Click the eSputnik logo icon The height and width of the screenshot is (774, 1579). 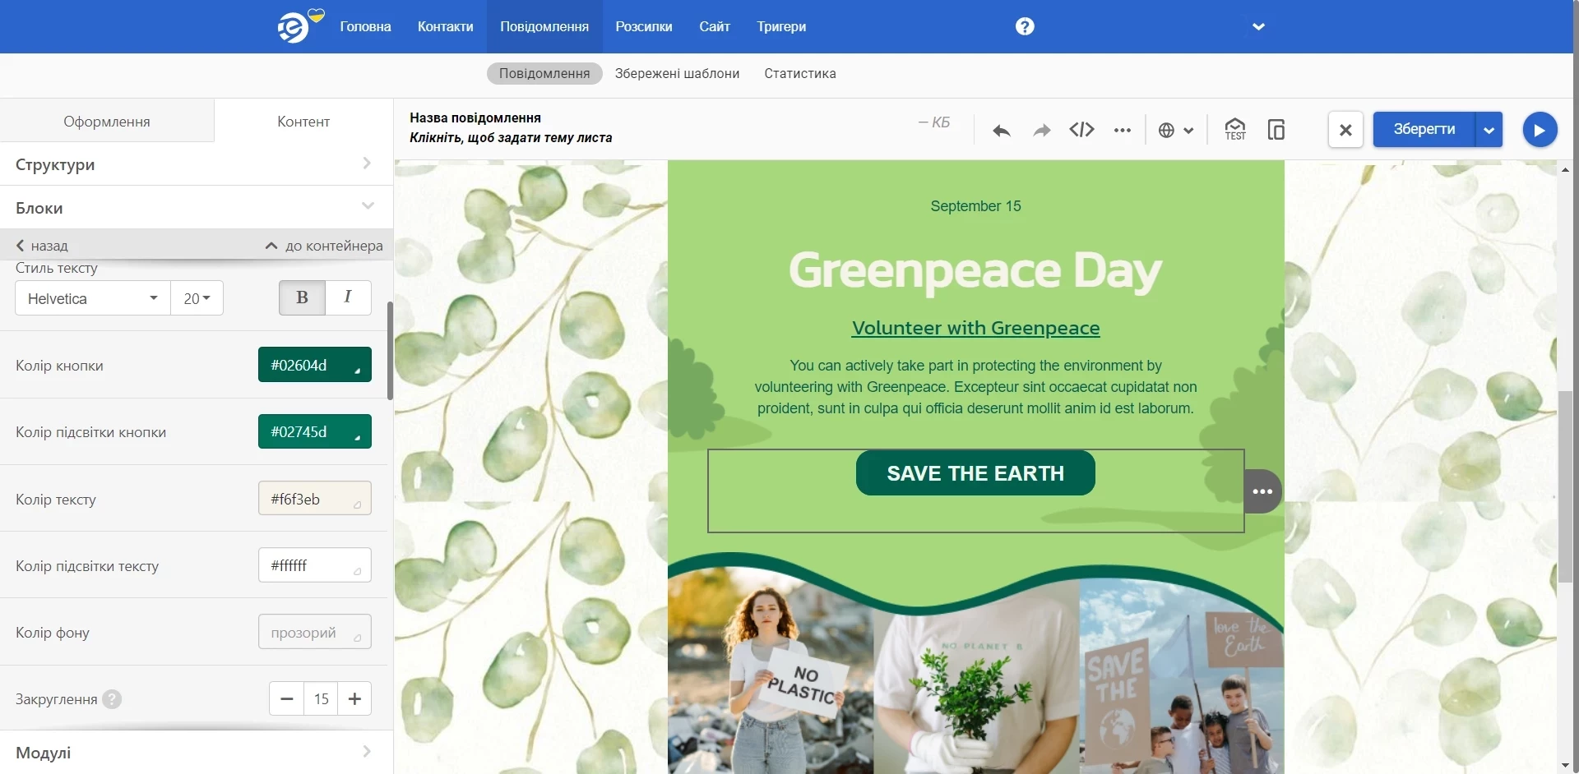(x=294, y=27)
